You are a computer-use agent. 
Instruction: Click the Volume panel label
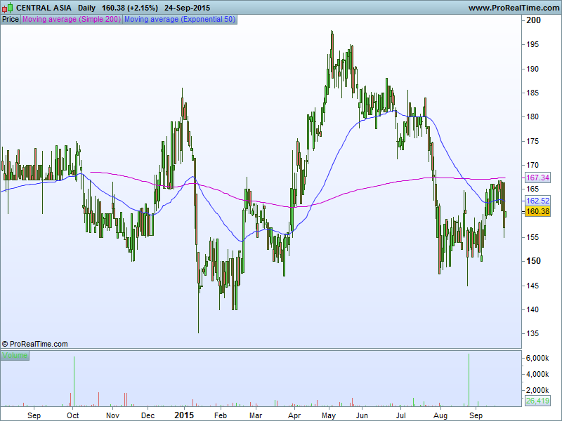click(15, 356)
